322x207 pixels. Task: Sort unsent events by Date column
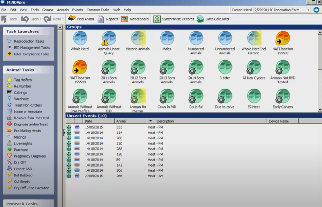(x=99, y=121)
